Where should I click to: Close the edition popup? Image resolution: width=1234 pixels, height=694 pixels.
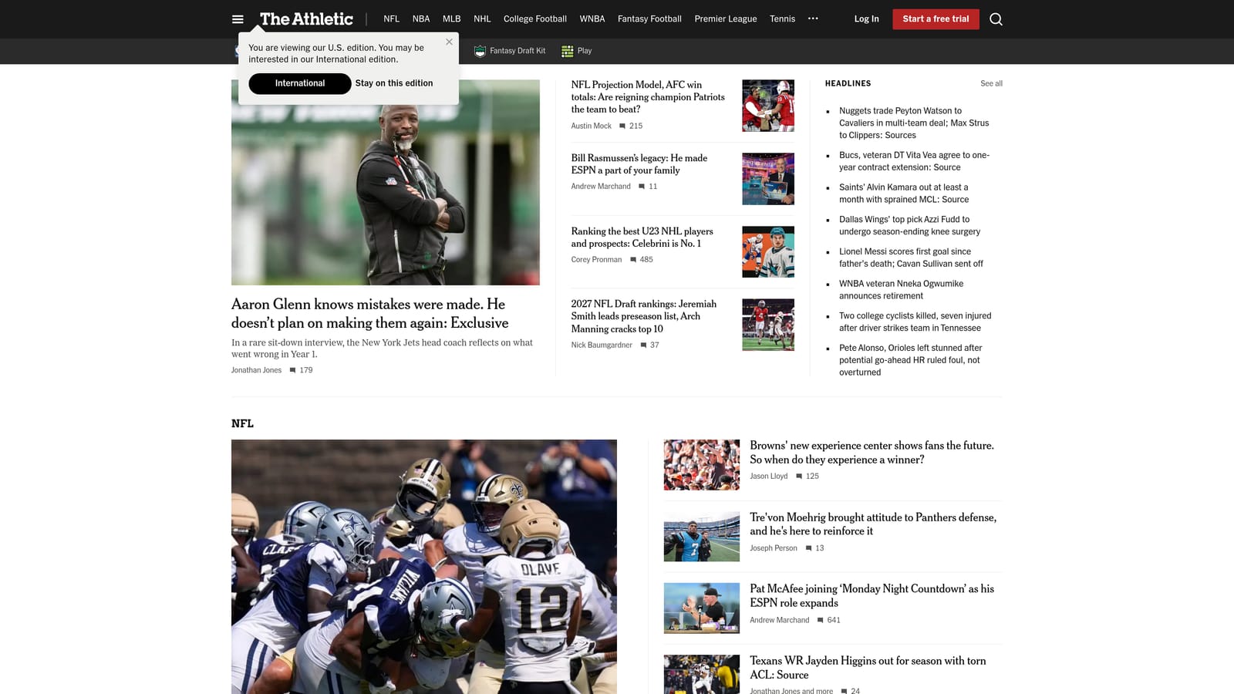point(449,42)
